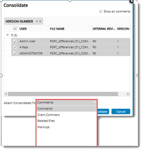Enable Show all comments checkbox
Screen dimensions: 143x151
pos(100,11)
